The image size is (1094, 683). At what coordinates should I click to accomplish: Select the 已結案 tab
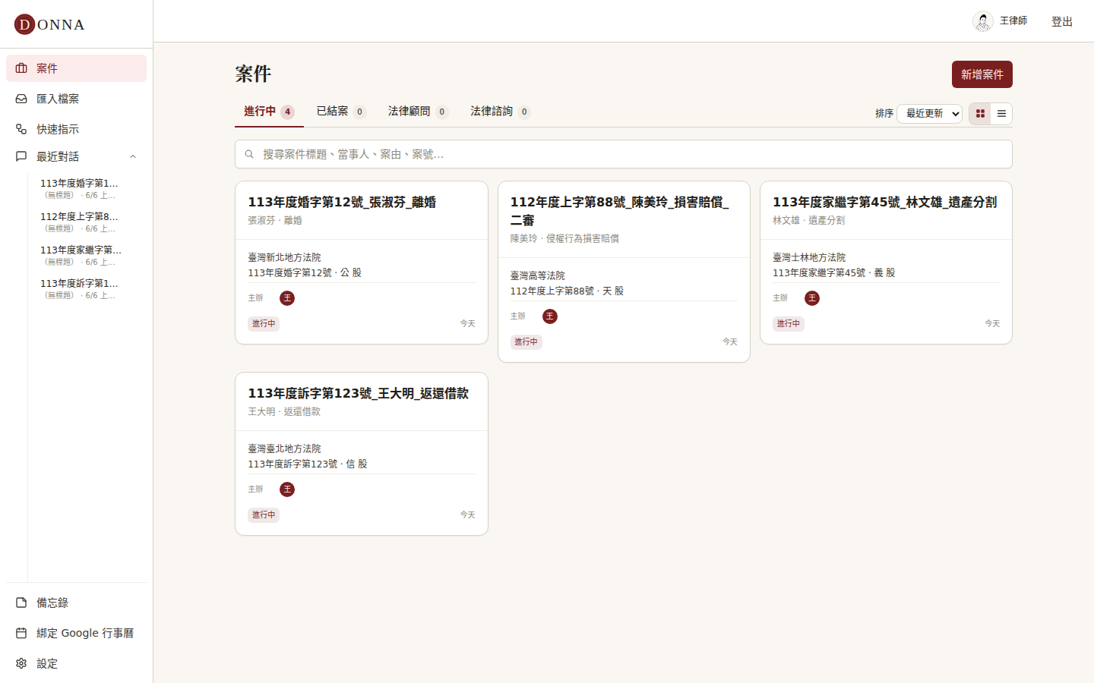[x=341, y=112]
